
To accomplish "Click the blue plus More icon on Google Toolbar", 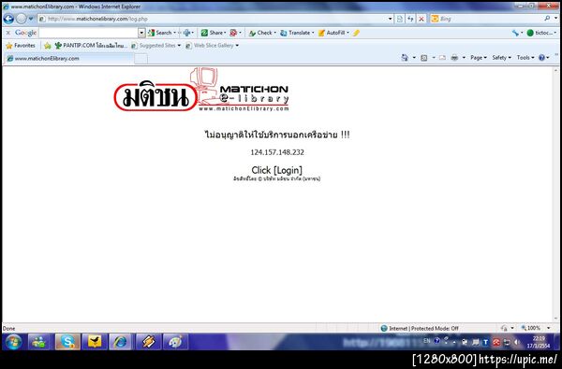I will point(186,33).
